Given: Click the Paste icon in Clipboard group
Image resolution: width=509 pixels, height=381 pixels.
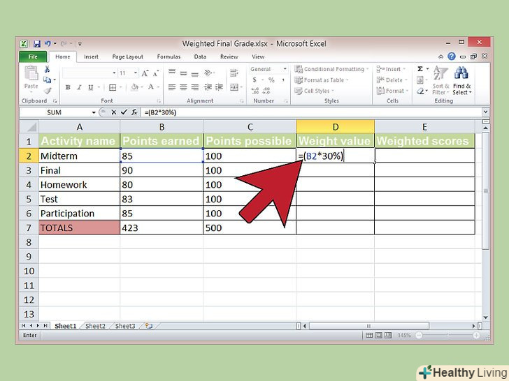Looking at the screenshot, I should (x=31, y=75).
